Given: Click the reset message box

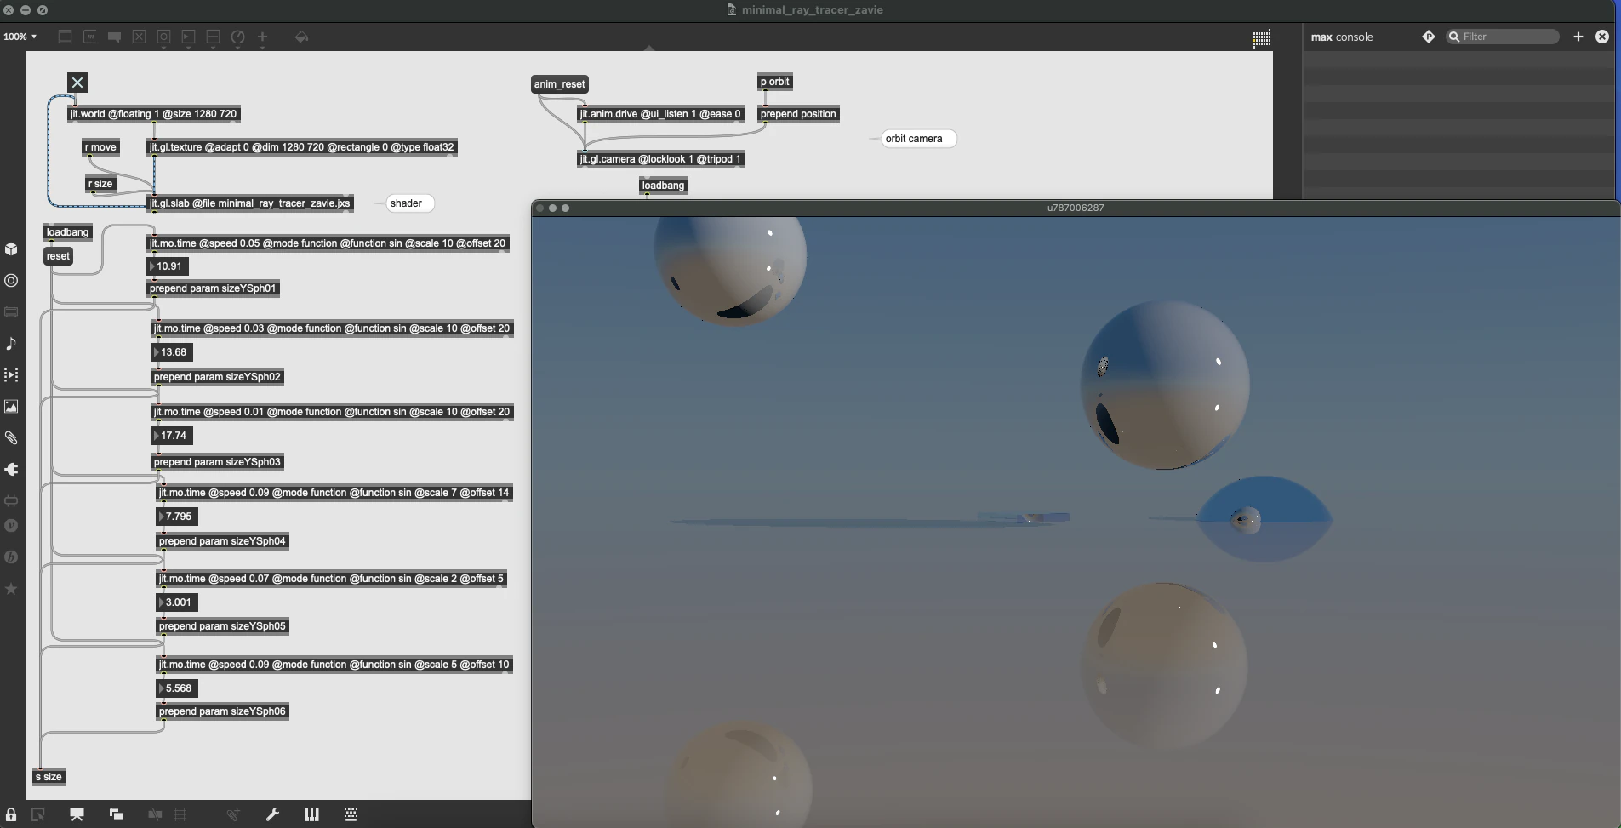Looking at the screenshot, I should pos(58,256).
